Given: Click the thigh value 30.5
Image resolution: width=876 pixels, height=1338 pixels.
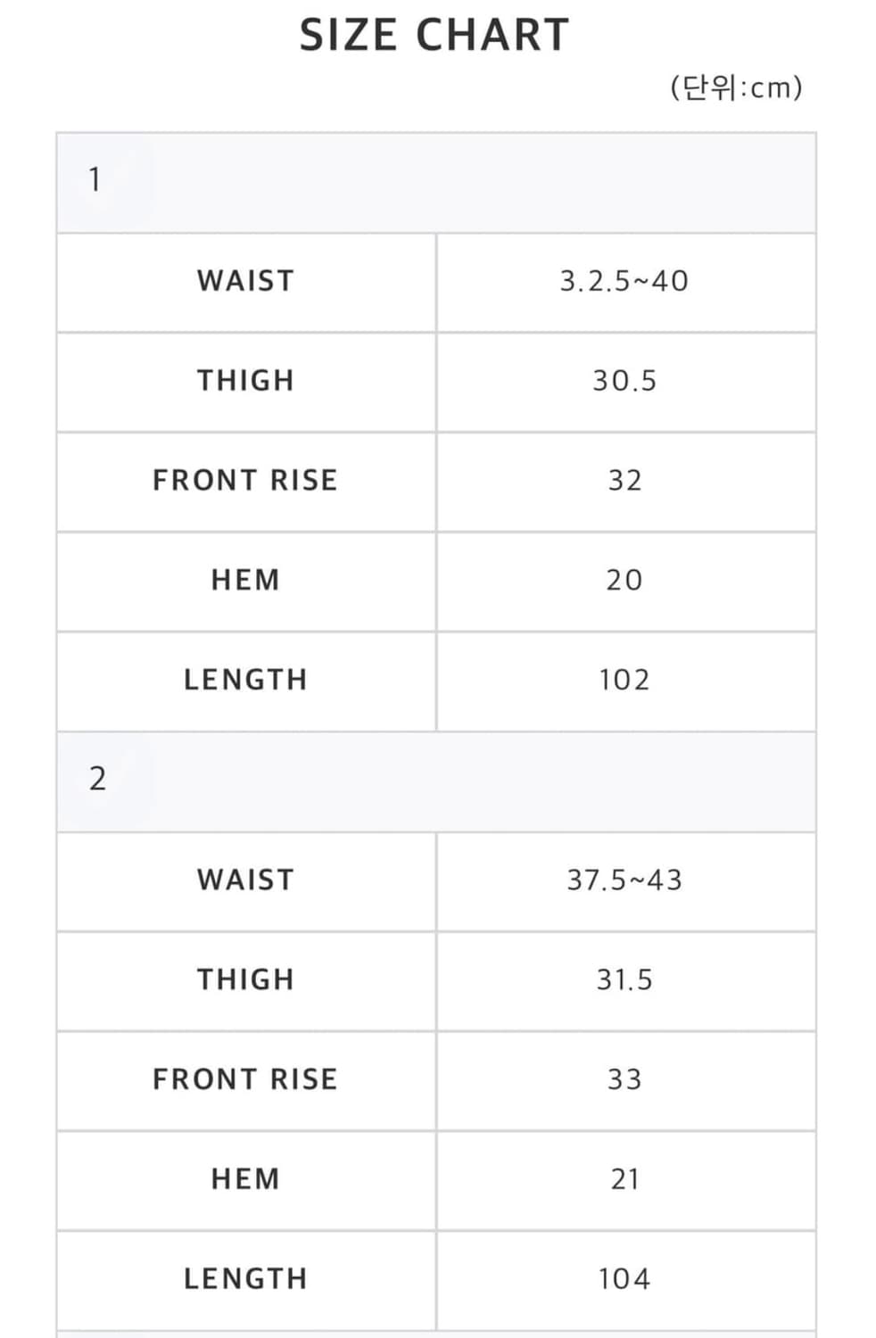Looking at the screenshot, I should coord(624,381).
